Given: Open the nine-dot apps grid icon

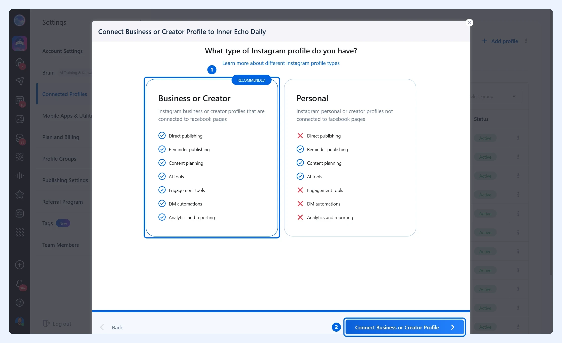Looking at the screenshot, I should point(20,232).
